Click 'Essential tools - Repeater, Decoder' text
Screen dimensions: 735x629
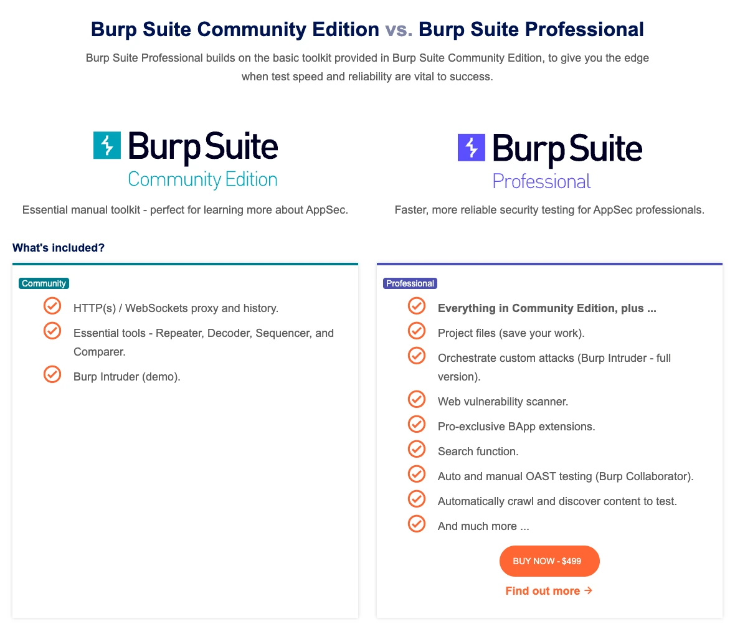coord(204,343)
